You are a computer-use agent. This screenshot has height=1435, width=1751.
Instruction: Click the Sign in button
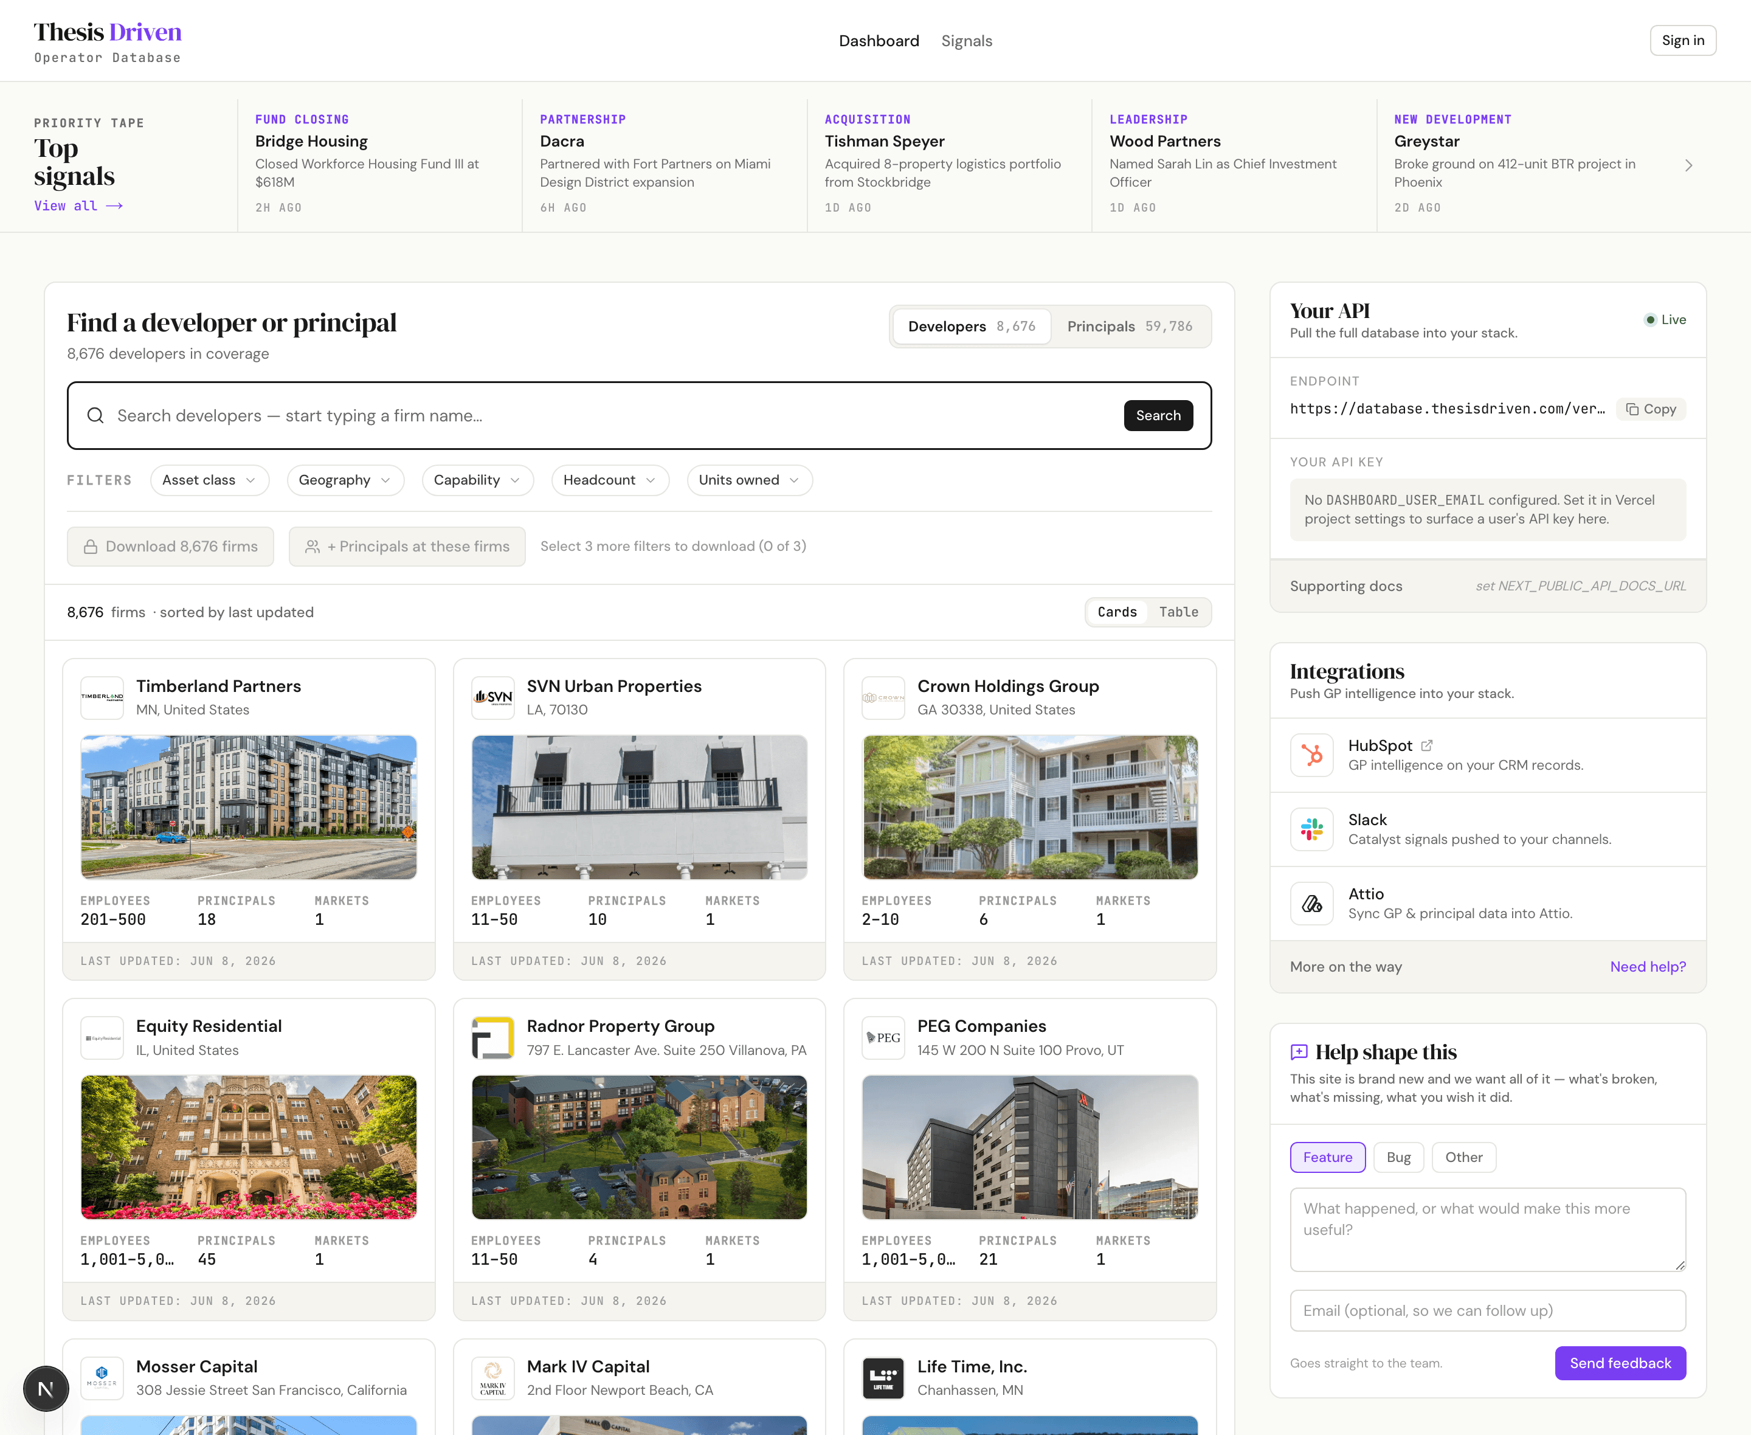click(1684, 41)
